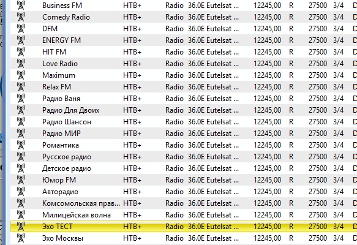Choose the DFM channel name
357x245 pixels.
click(50, 29)
